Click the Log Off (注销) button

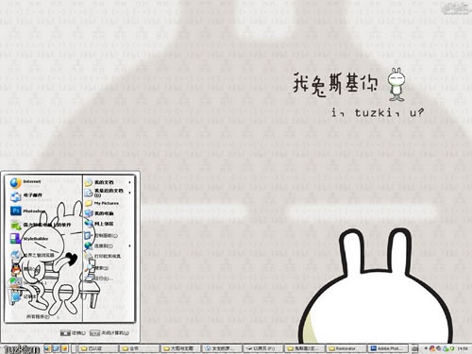pyautogui.click(x=73, y=332)
